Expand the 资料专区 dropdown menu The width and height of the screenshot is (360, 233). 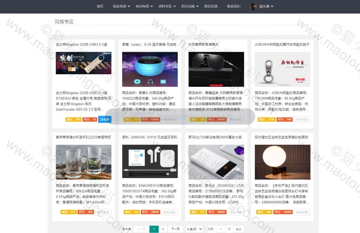pyautogui.click(x=167, y=6)
